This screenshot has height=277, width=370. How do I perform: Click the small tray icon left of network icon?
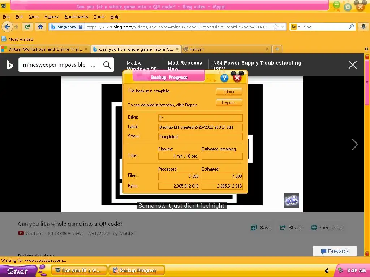[x=327, y=271]
